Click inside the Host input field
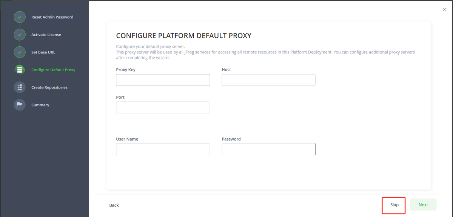 [268, 80]
